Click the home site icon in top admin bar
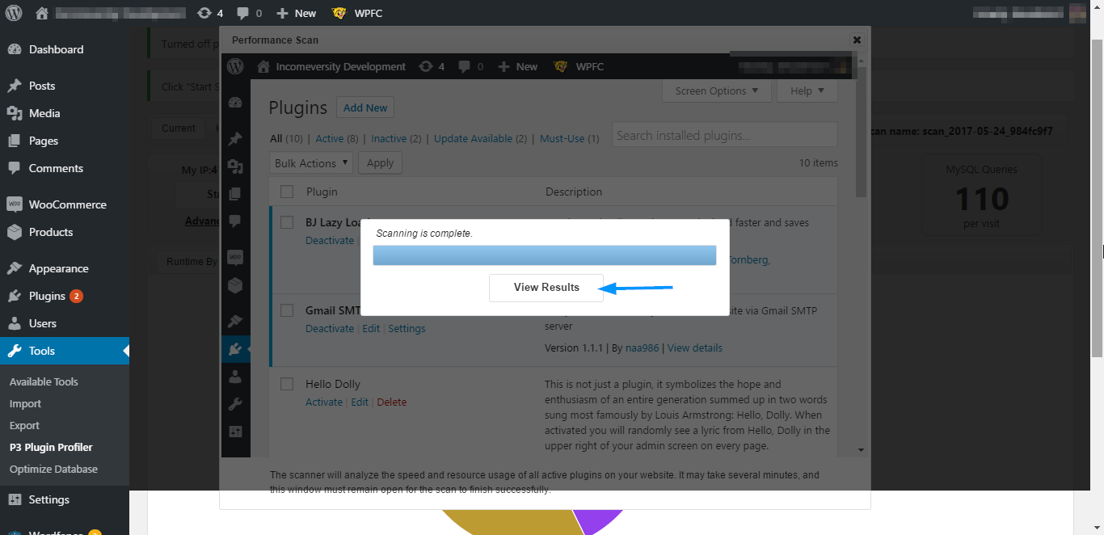 (42, 13)
